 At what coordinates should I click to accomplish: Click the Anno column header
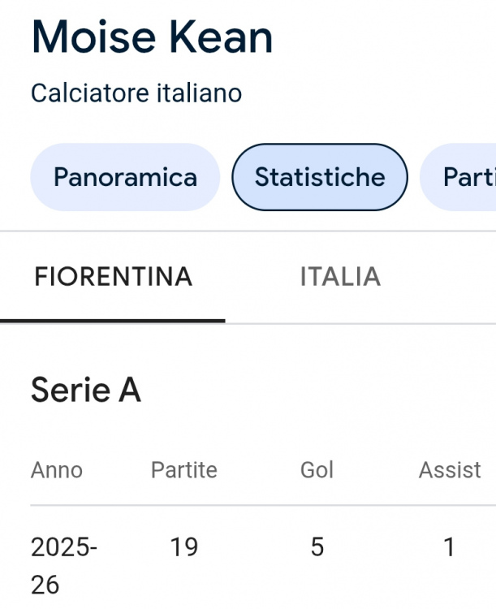[57, 469]
